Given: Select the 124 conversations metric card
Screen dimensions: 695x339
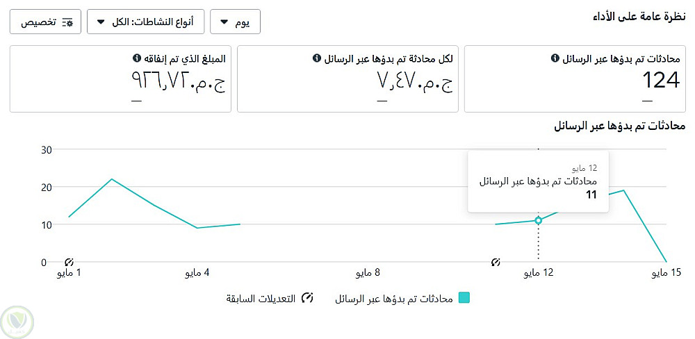Looking at the screenshot, I should (575, 78).
